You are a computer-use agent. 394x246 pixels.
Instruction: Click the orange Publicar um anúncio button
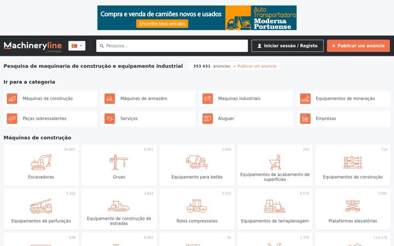358,46
